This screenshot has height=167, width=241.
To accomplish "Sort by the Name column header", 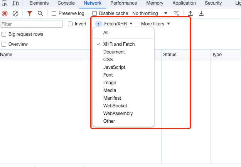I will coord(6,55).
